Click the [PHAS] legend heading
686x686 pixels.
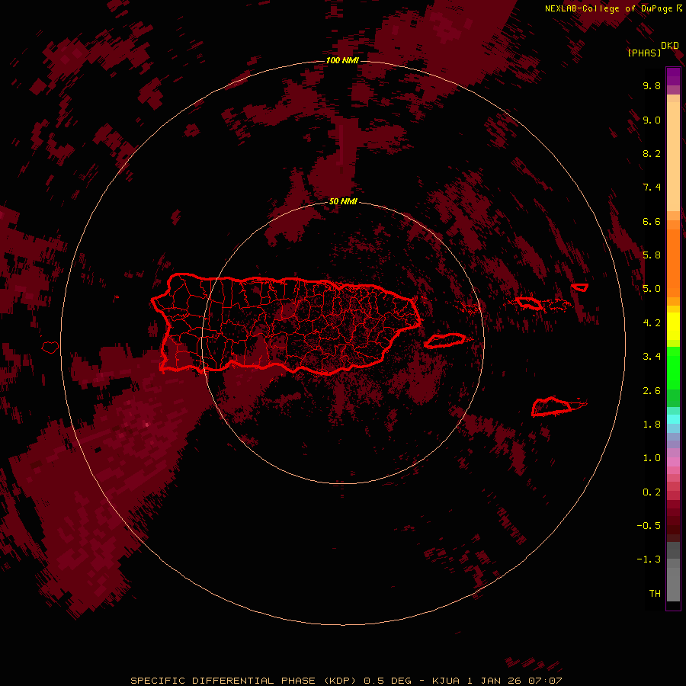(x=644, y=53)
